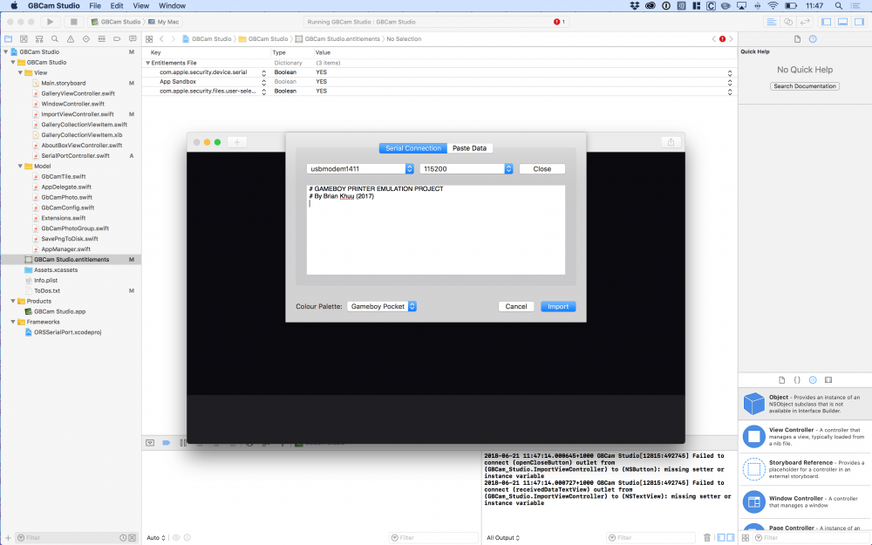
Task: Open related items grid menu
Action: coord(149,39)
